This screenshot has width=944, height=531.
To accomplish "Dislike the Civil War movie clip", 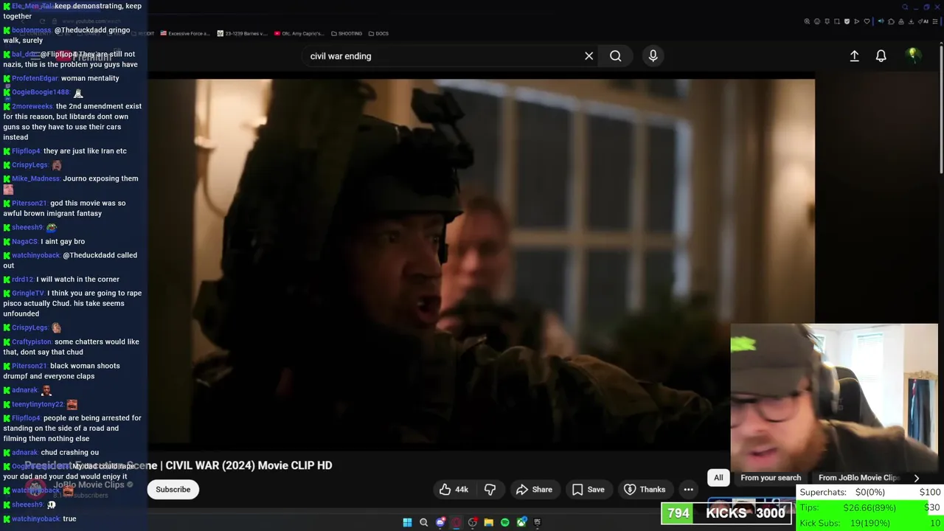I will click(490, 490).
